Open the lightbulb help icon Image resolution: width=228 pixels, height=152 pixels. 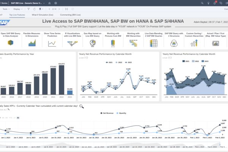pyautogui.click(x=208, y=3)
